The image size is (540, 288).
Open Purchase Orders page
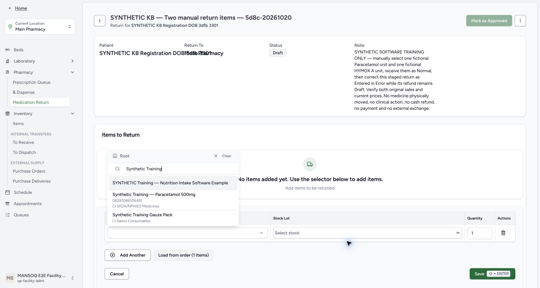tap(29, 171)
